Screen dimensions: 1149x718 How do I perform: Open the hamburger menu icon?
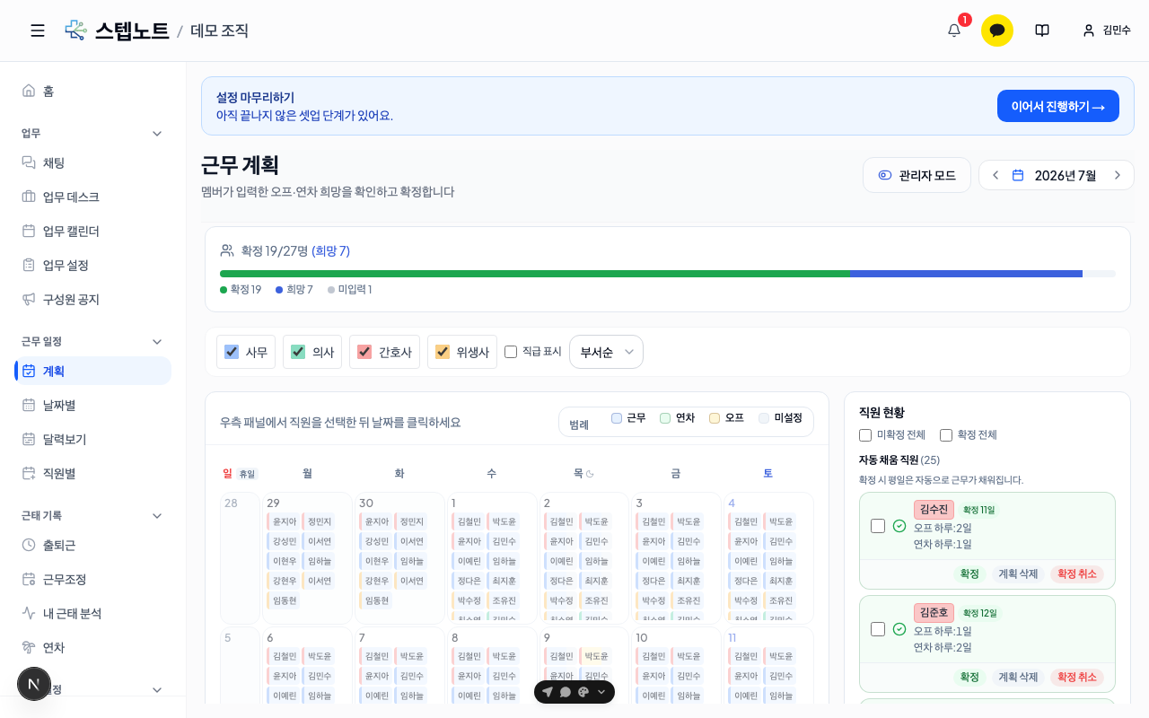pyautogui.click(x=38, y=31)
